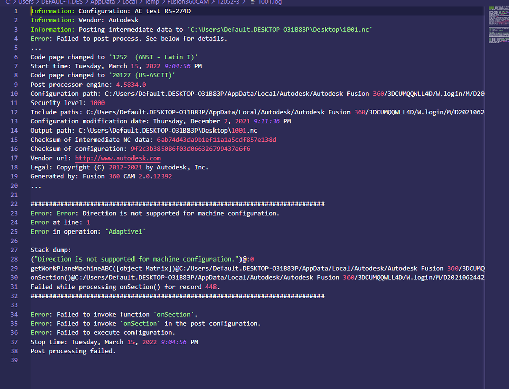This screenshot has width=509, height=389.
Task: Click the 1001.log file breadcrumb
Action: pyautogui.click(x=270, y=2)
